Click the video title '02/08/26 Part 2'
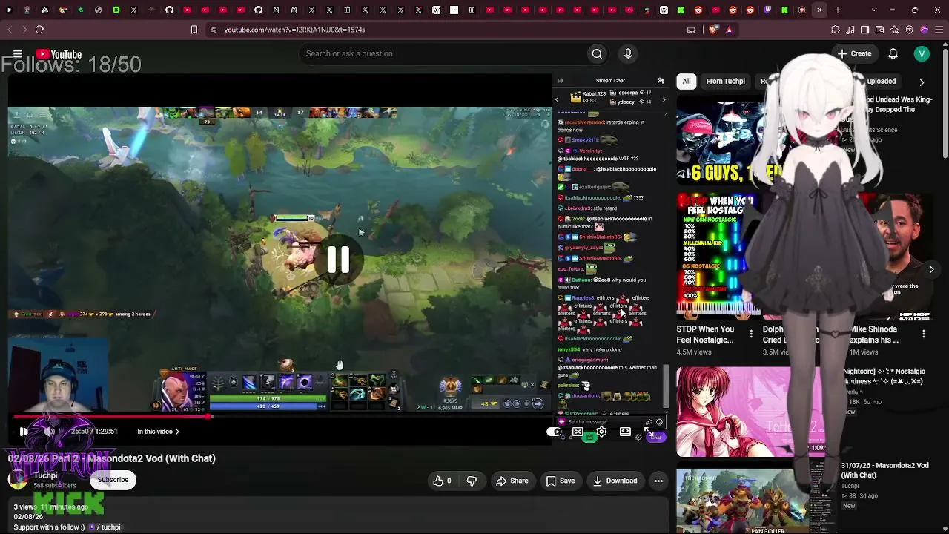 [111, 458]
